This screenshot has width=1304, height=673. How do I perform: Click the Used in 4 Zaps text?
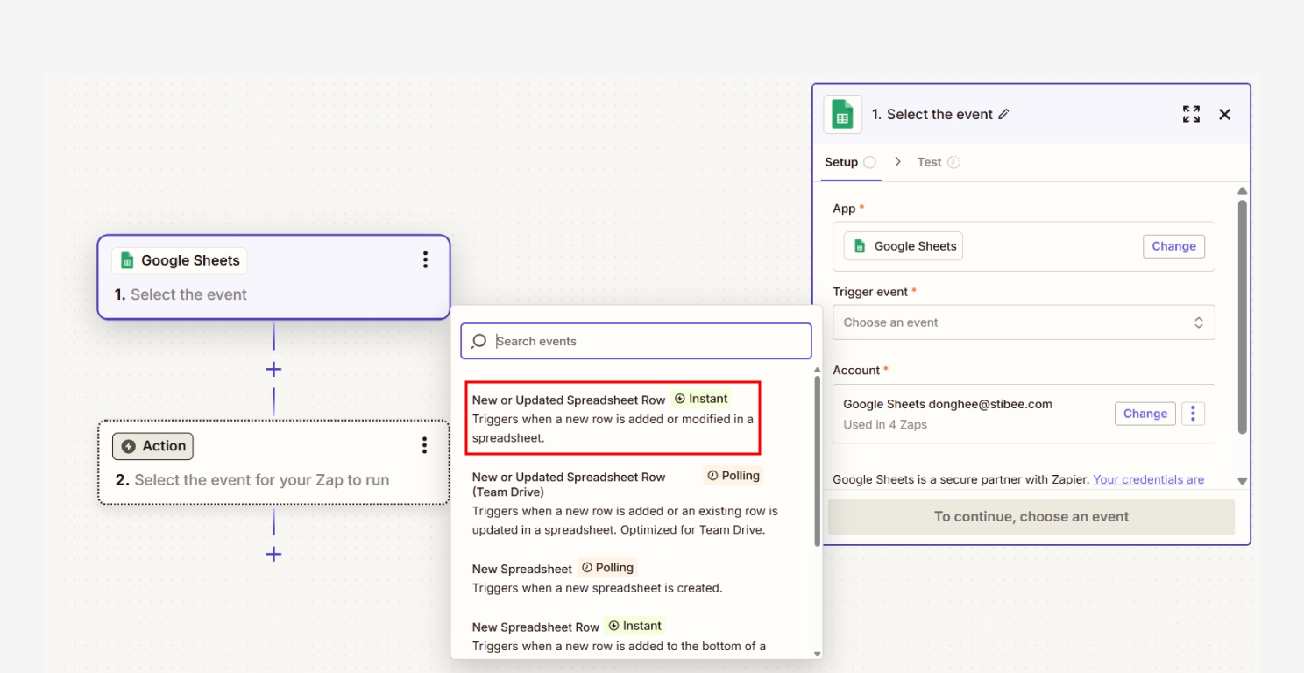point(885,424)
